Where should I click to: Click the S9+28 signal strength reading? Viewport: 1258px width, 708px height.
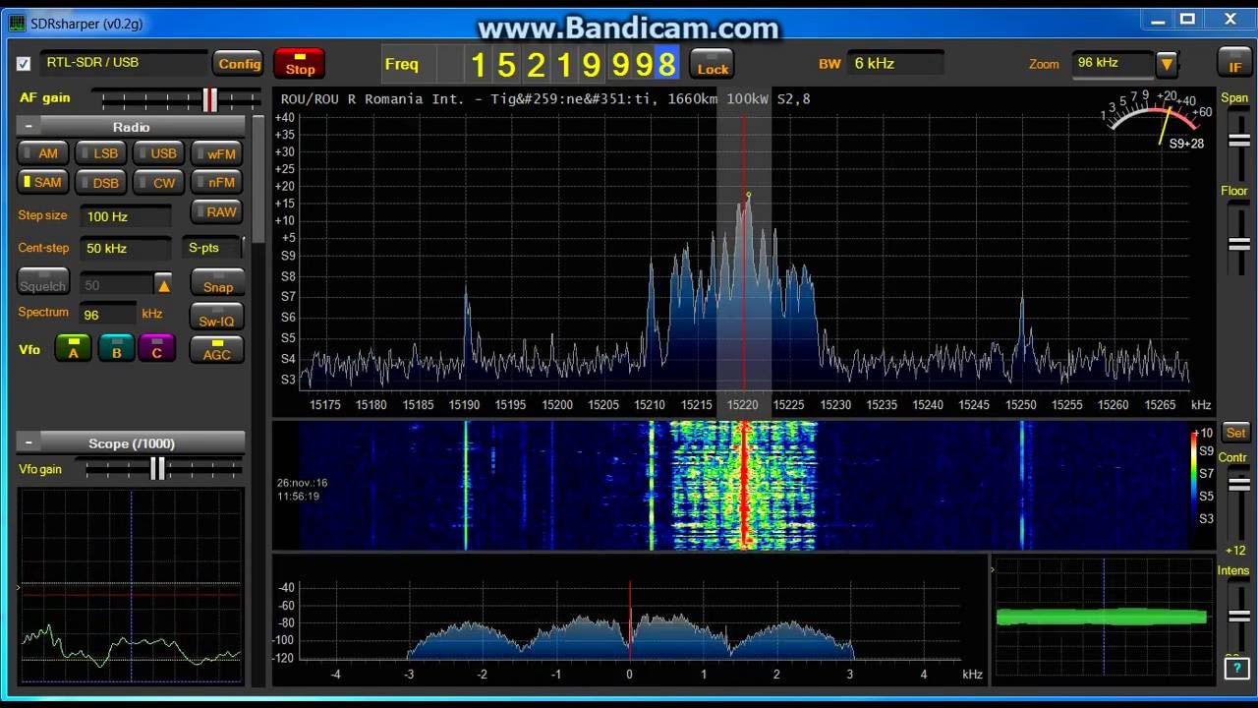pyautogui.click(x=1186, y=144)
